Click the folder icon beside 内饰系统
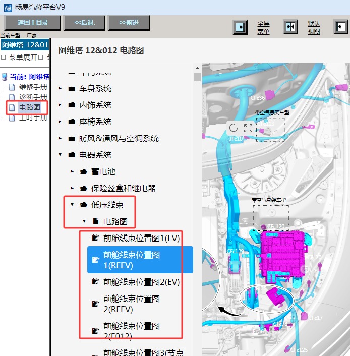350x356 pixels. (72, 105)
